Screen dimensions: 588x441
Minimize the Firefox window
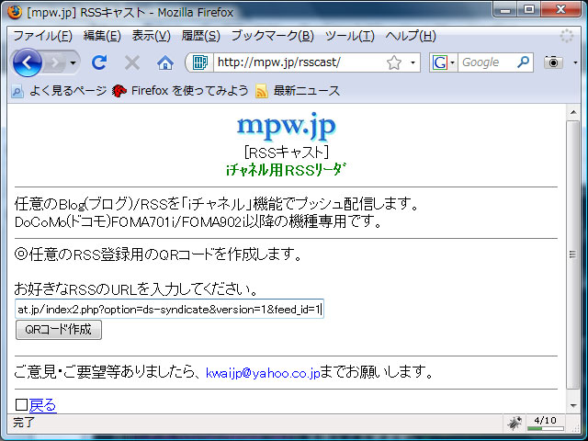505,10
